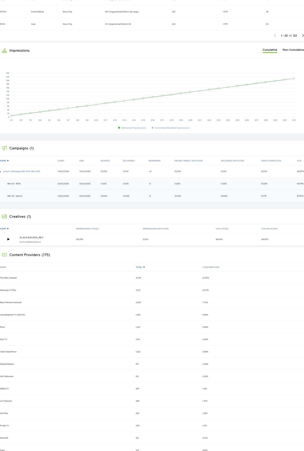
Task: Click the Impressions bar chart icon
Action: point(4,50)
